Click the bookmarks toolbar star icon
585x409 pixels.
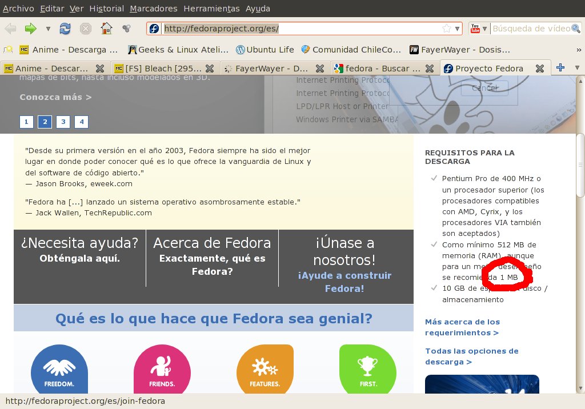(8, 50)
